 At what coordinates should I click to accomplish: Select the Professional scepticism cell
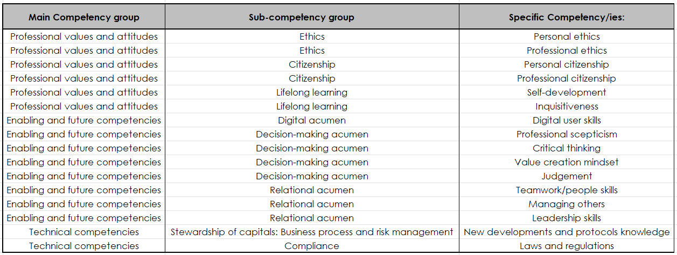[x=567, y=134]
